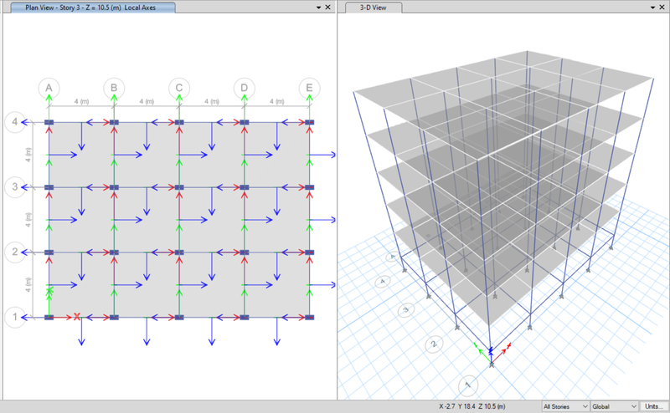
Task: Click the 4 (m) dimension between grids 3 and 2
Action: pos(28,220)
